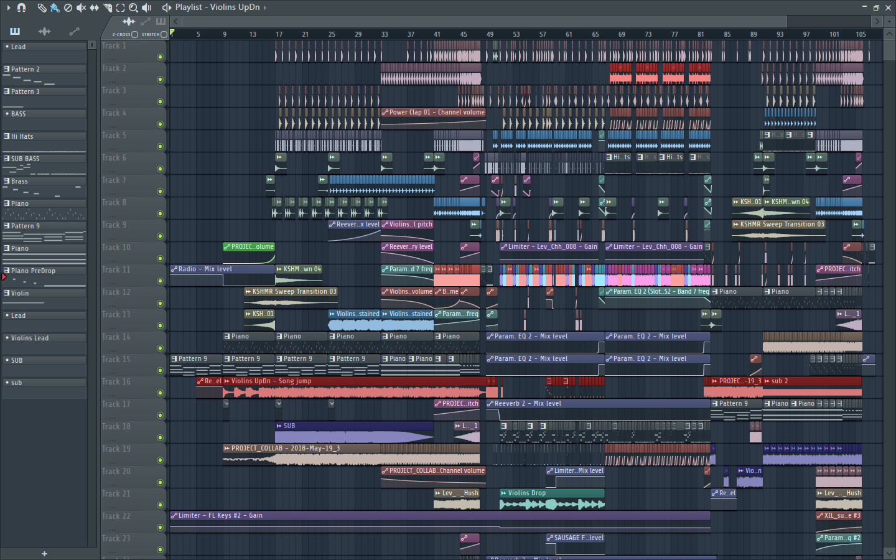Open the SUB audio clip menu
The height and width of the screenshot is (560, 896).
279,426
